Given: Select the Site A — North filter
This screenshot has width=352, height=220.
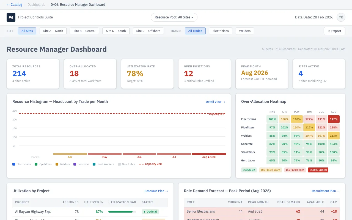Looking at the screenshot, I should [53, 31].
